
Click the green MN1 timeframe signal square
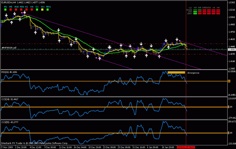click(48, 9)
